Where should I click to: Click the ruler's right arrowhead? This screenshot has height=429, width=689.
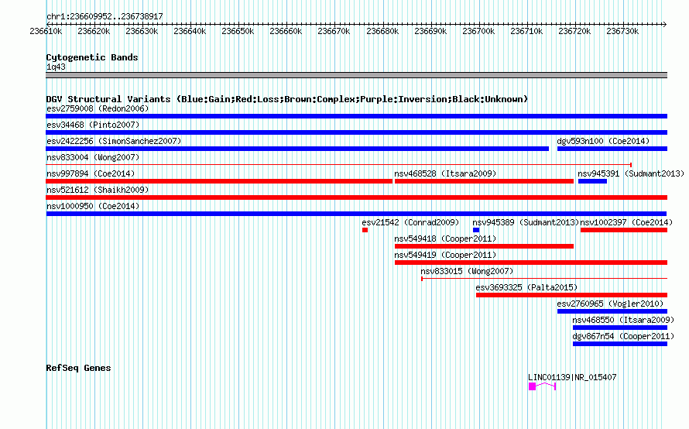pos(664,24)
